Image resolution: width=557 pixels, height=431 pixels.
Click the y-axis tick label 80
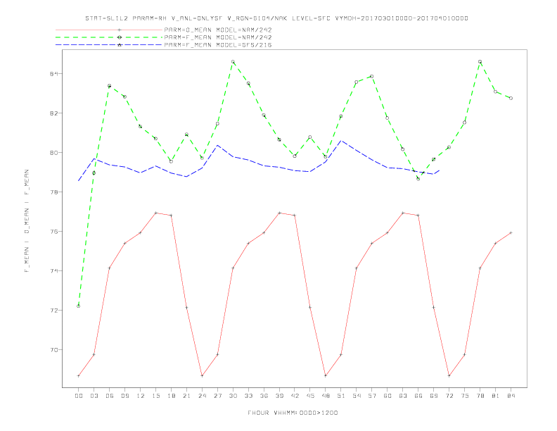(53, 153)
